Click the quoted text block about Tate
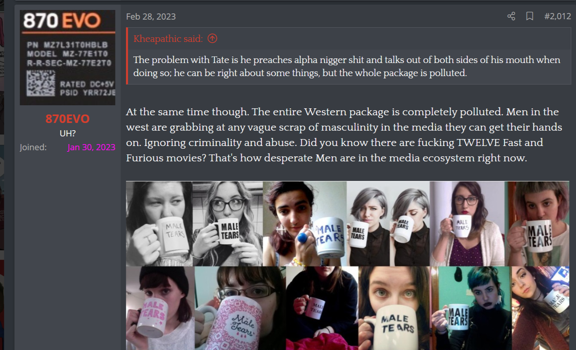576x350 pixels. 348,66
